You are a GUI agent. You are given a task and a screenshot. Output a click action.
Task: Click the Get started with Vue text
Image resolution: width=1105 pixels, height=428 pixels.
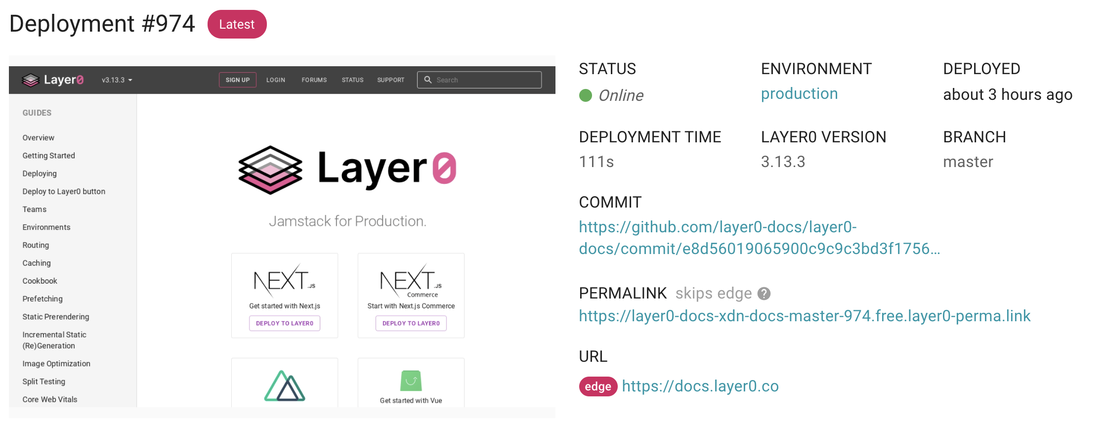(411, 400)
